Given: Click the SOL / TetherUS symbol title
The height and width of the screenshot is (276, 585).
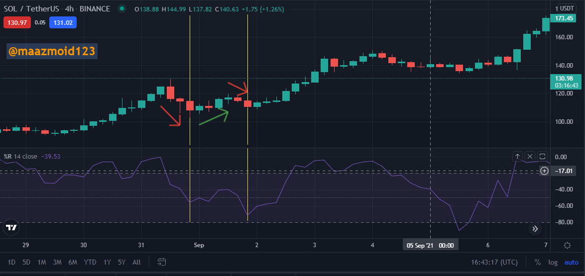Looking at the screenshot, I should [32, 9].
